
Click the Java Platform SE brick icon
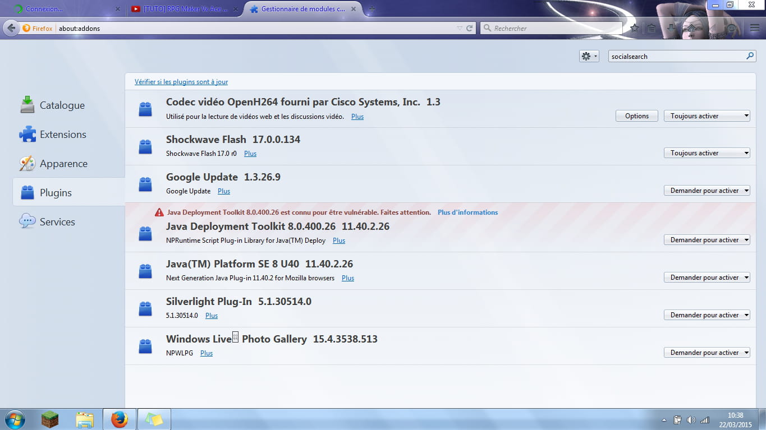point(145,271)
